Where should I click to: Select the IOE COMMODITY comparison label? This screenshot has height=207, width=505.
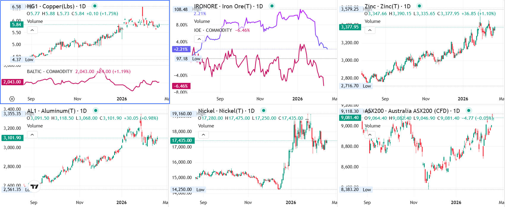tap(213, 30)
